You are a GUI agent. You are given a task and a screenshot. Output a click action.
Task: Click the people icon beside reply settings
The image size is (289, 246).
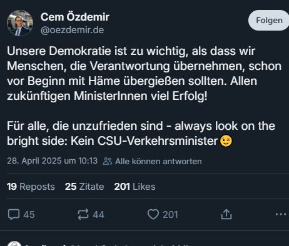[x=108, y=161]
